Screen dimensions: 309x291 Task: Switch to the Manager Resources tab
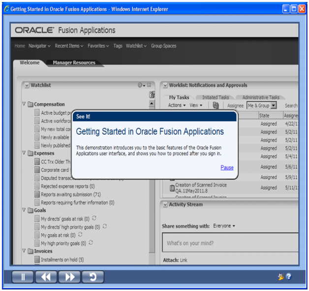click(74, 63)
